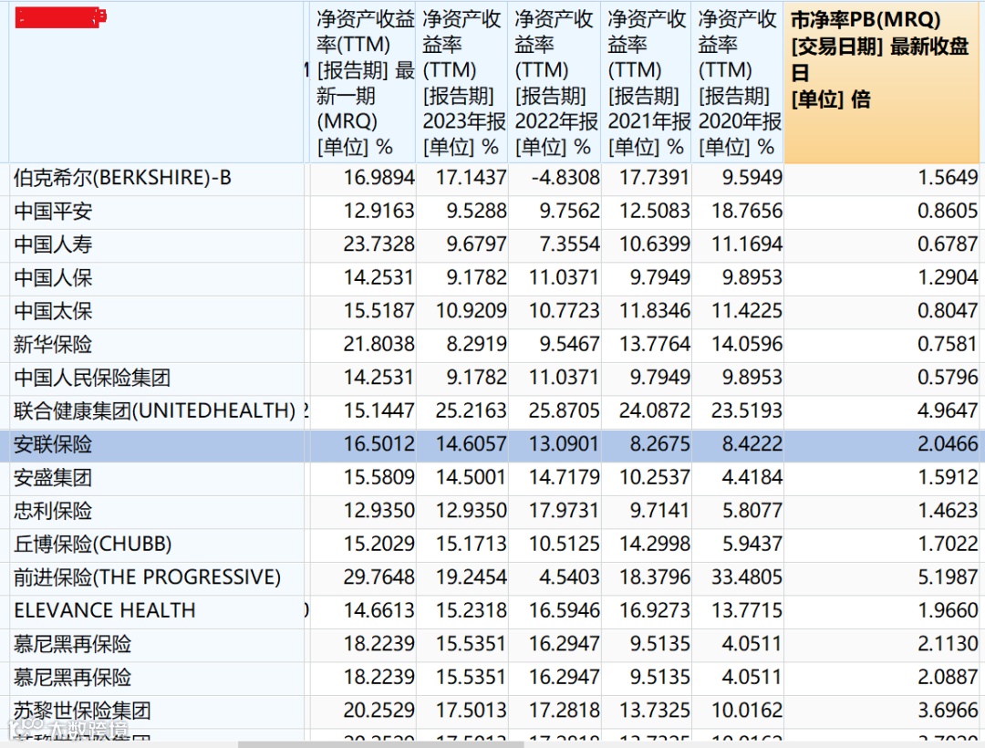Click 安盛集团 2020 ROE value 4.4184
This screenshot has width=985, height=748.
752,478
